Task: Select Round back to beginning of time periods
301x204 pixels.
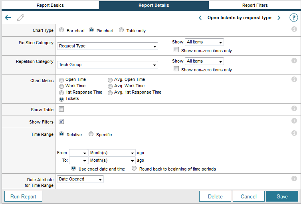Action: [134, 168]
